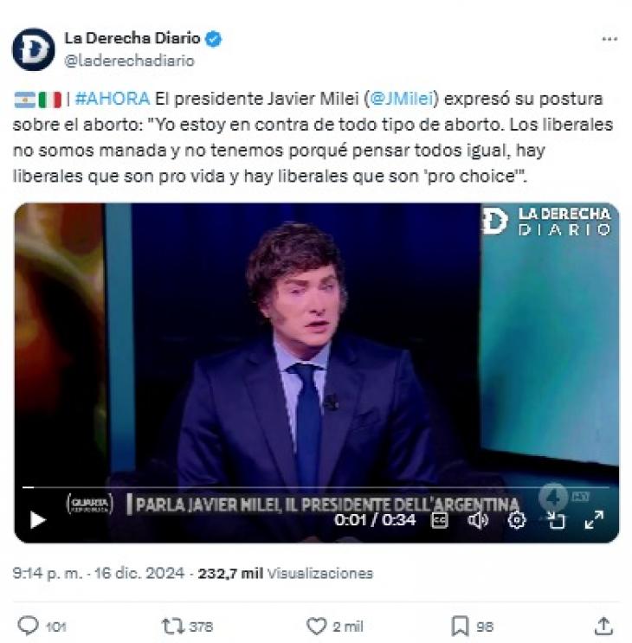Reply to the tweet via comment icon

tap(28, 626)
